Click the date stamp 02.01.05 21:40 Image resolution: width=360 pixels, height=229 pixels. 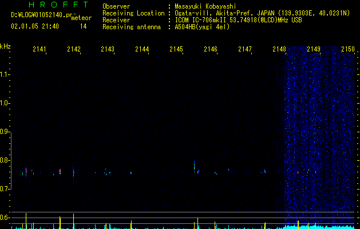35,26
